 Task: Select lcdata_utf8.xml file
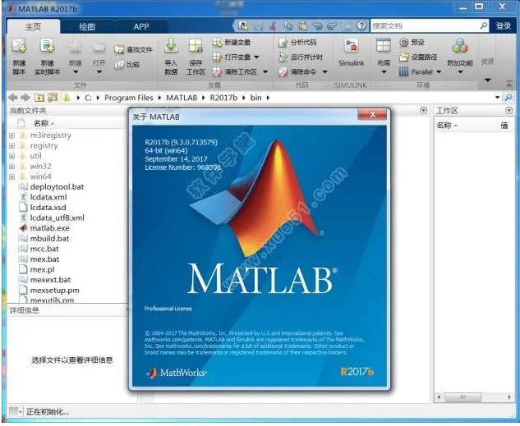[52, 218]
